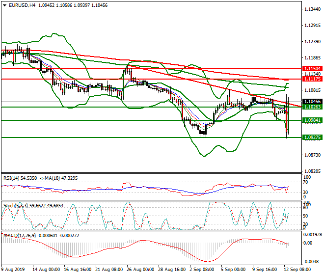Select the 1.10815 price axis value
This screenshot has height=275, width=324.
[312, 90]
